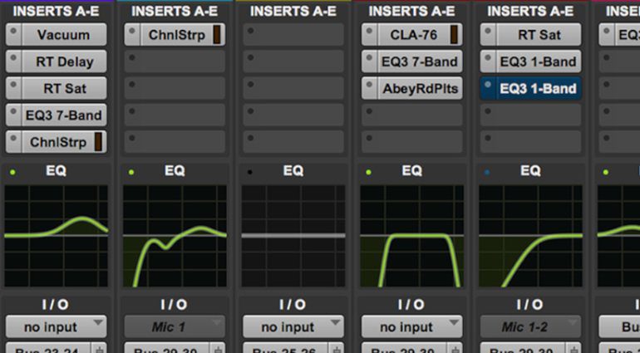Screen dimensions: 640x353
Task: Open the 'Mic 1' input selector
Action: pyautogui.click(x=175, y=327)
